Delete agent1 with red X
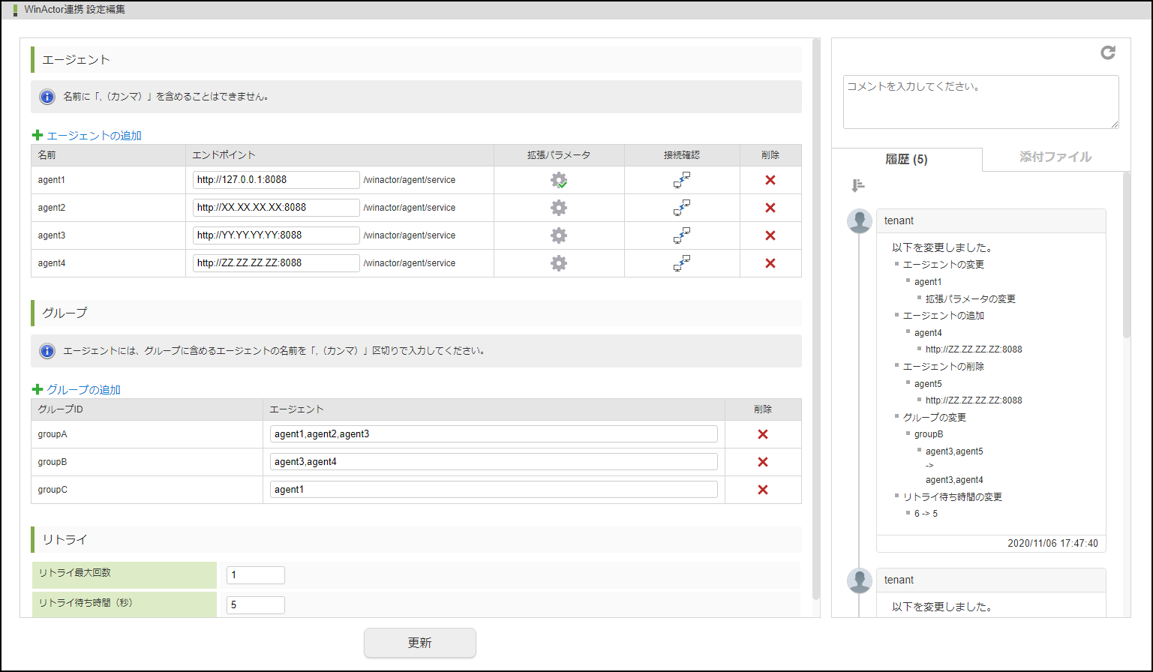Screen dimensions: 1153x672 [x=770, y=180]
